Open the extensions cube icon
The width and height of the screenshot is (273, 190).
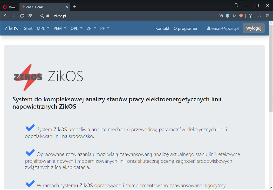[250, 16]
